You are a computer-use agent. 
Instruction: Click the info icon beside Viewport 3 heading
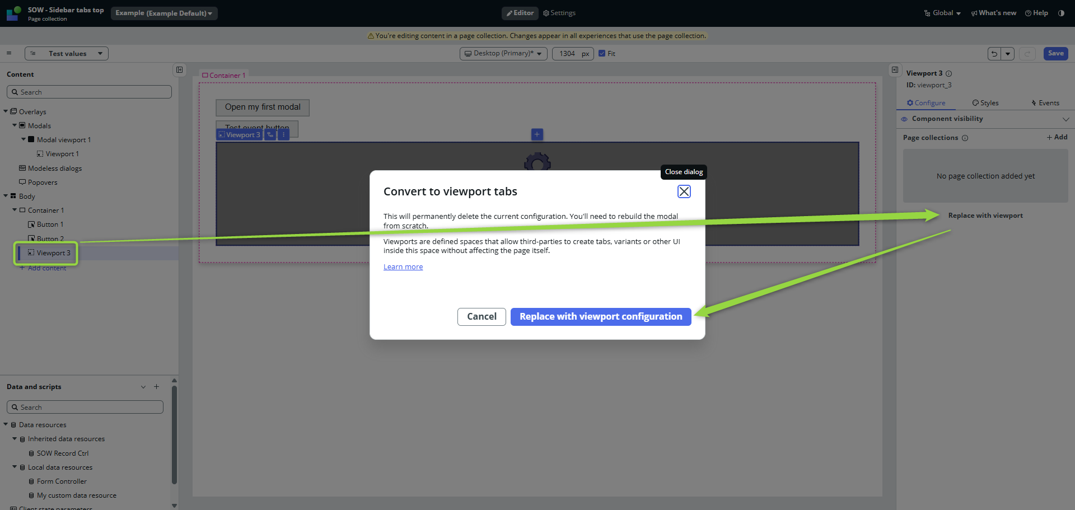tap(948, 74)
